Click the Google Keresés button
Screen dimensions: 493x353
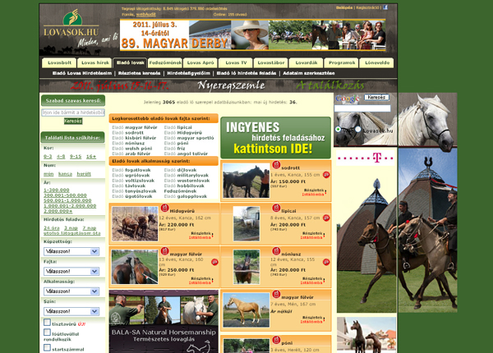click(376, 98)
